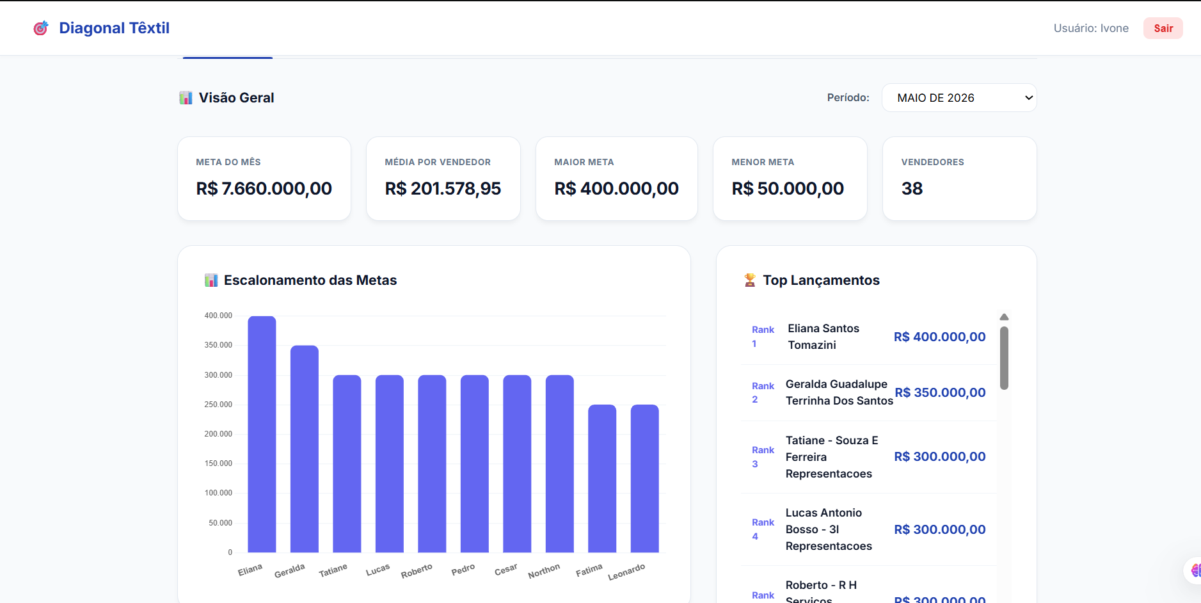Click the Diagonal Têxtil brand title link
Image resolution: width=1201 pixels, height=603 pixels.
click(x=114, y=28)
